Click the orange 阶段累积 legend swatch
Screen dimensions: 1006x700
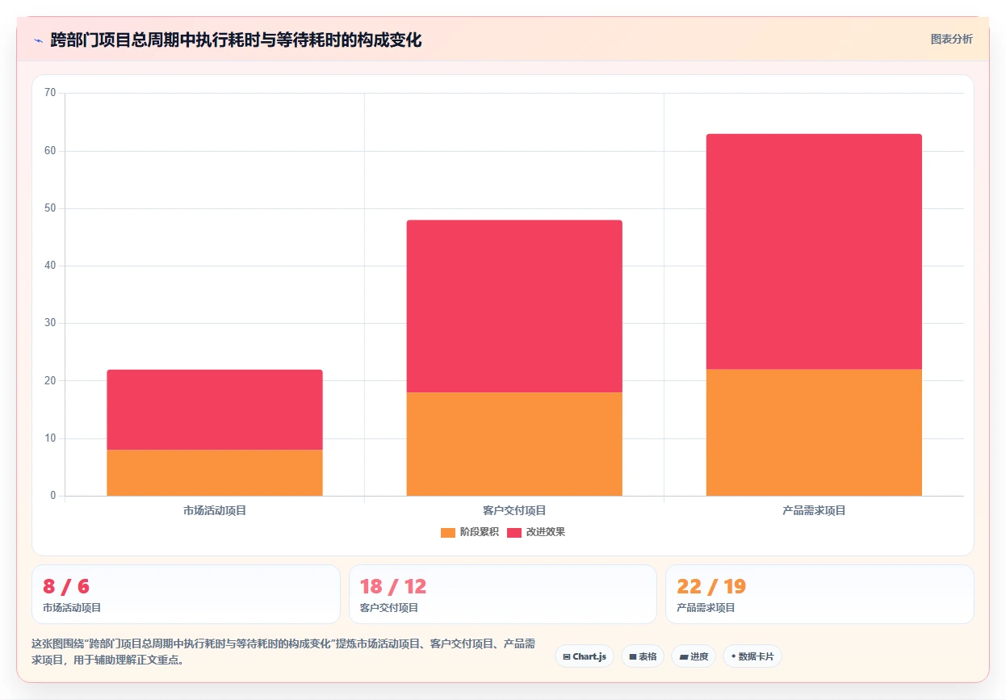448,532
